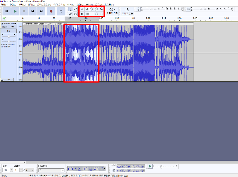Click the Play-at-Speed green button

tap(150, 166)
